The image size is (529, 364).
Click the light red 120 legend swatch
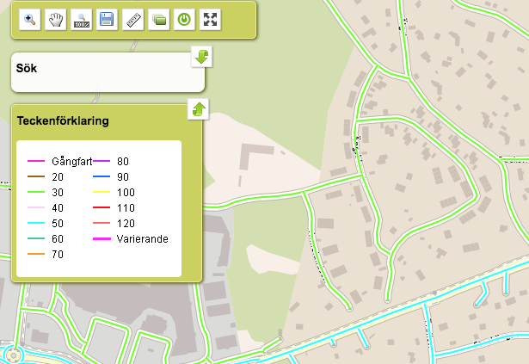pyautogui.click(x=101, y=223)
